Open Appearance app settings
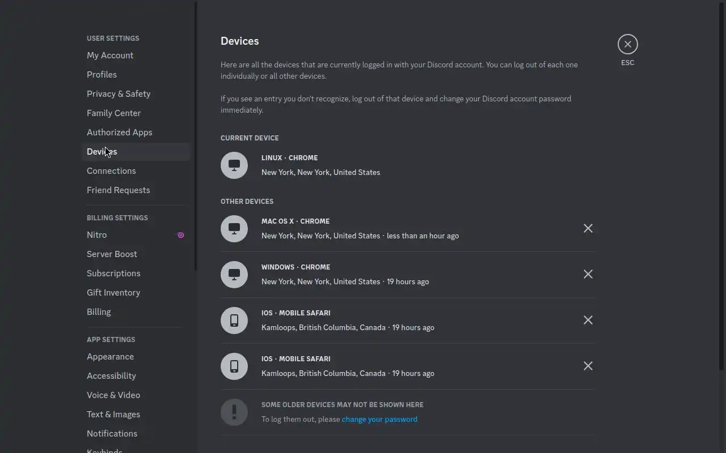Image resolution: width=726 pixels, height=453 pixels. point(110,357)
